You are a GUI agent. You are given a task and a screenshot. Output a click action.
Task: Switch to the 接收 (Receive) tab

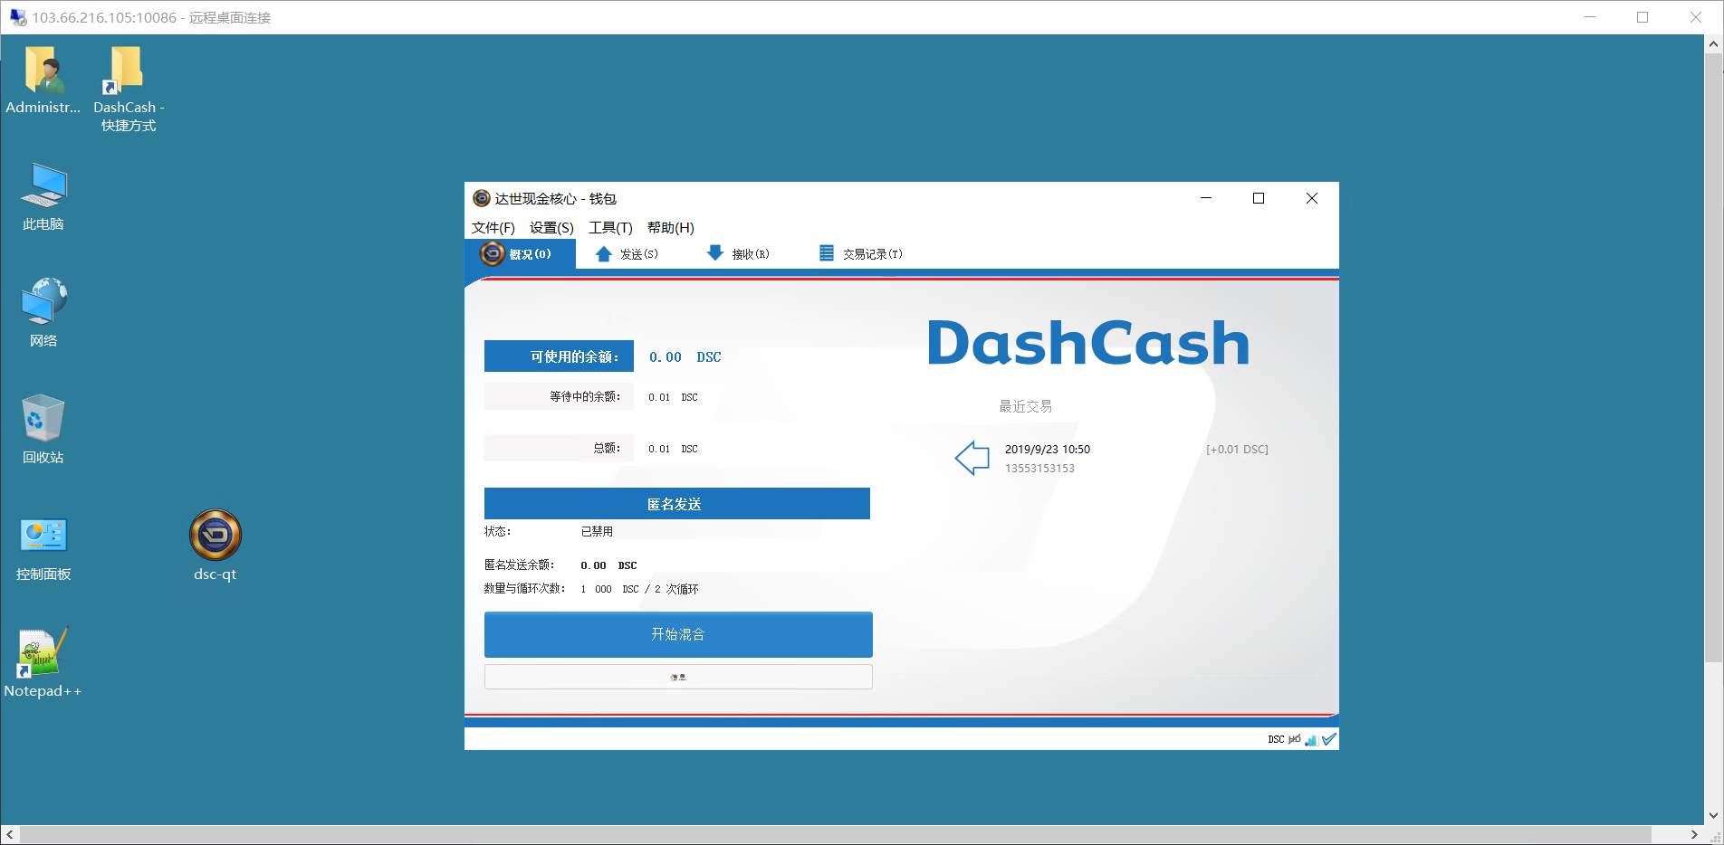click(x=738, y=254)
